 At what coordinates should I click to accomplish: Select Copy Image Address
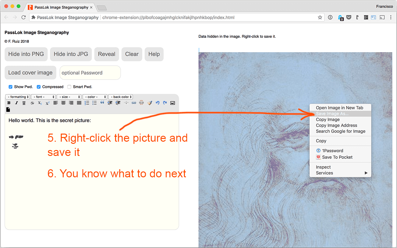pos(340,125)
